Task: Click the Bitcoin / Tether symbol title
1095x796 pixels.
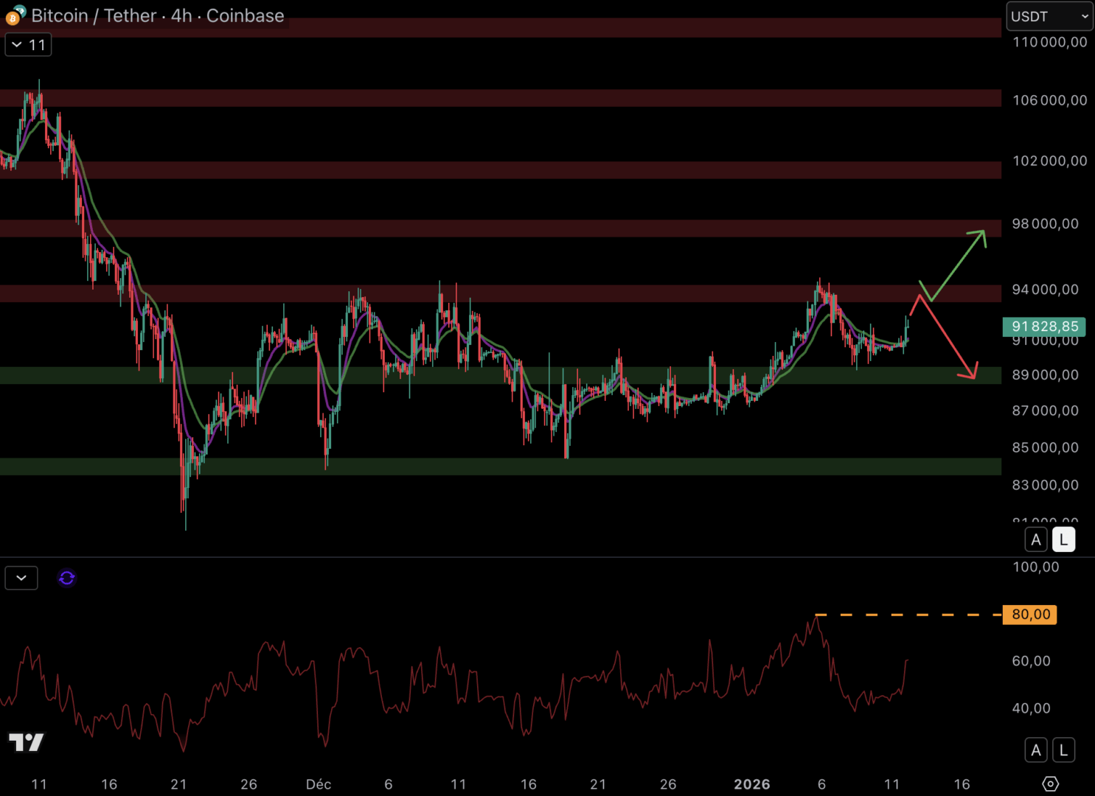Action: [x=158, y=15]
